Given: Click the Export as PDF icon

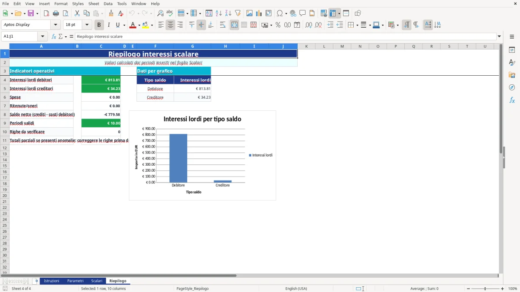Looking at the screenshot, I should (46, 13).
